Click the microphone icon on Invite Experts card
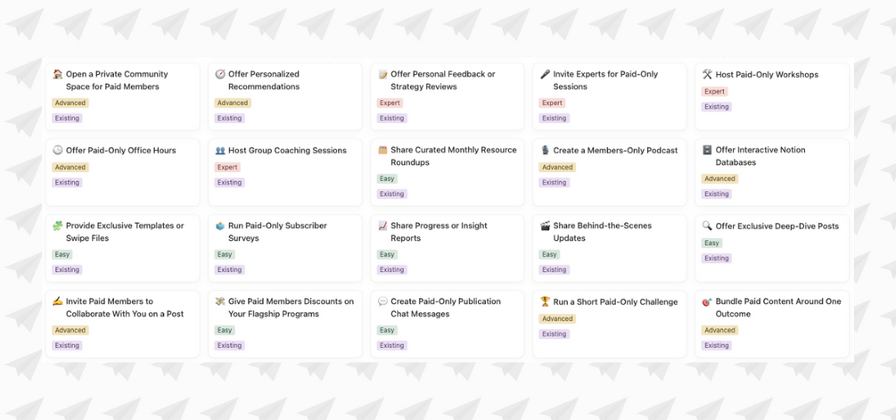Viewport: 896px width, 420px height. [545, 75]
